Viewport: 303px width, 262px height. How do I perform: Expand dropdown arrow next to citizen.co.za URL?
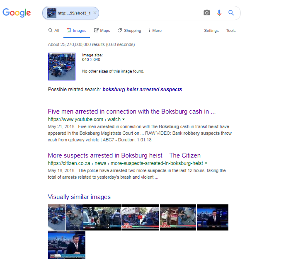coord(206,163)
